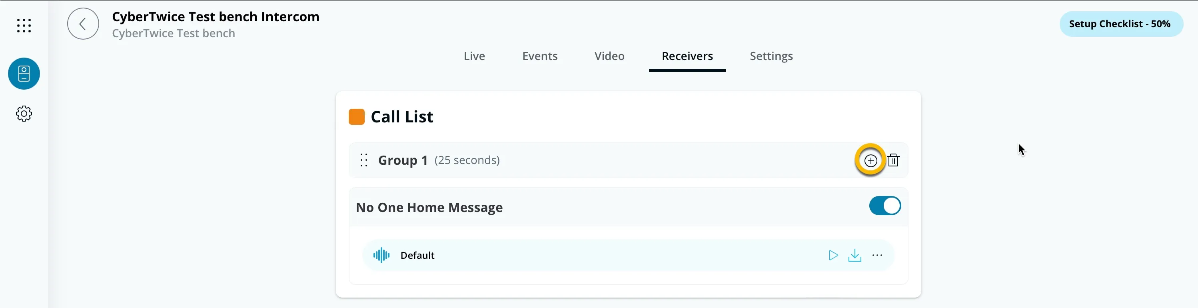Switch to the Events tab
The height and width of the screenshot is (308, 1198).
pyautogui.click(x=539, y=56)
